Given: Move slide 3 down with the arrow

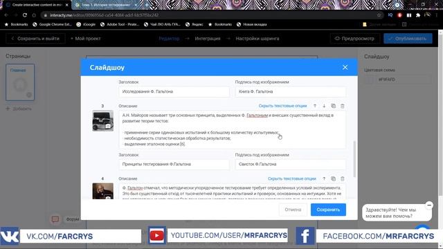Looking at the screenshot, I should pos(324,106).
